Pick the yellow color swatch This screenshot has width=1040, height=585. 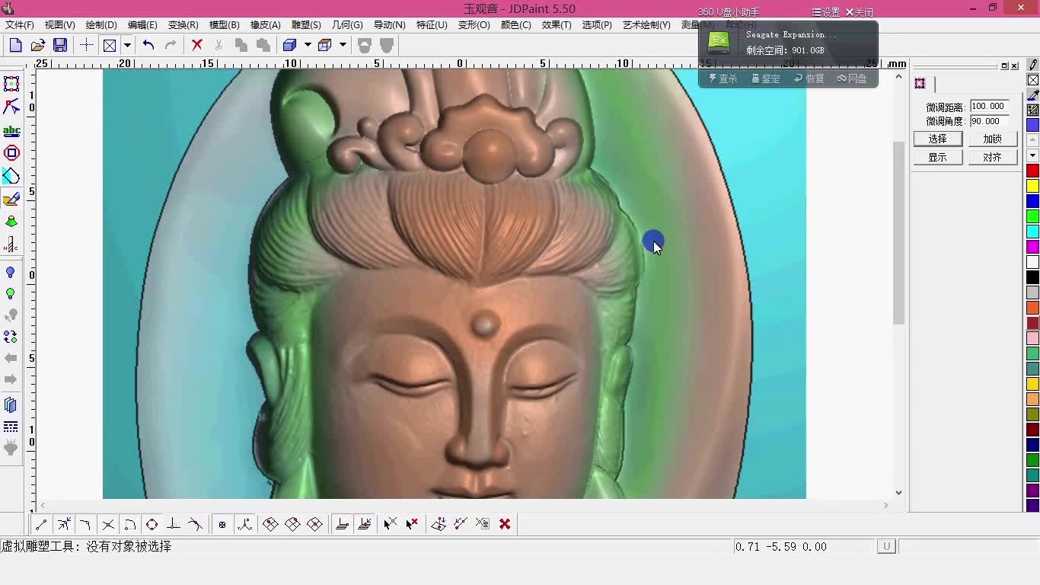pyautogui.click(x=1032, y=186)
